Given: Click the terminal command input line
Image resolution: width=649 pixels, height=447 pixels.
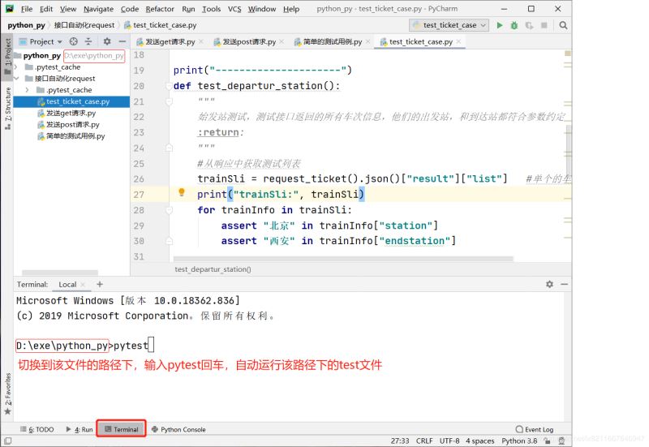Looking at the screenshot, I should pos(150,346).
